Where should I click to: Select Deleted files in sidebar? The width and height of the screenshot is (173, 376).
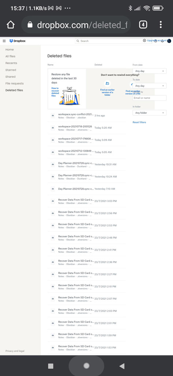coord(14,90)
